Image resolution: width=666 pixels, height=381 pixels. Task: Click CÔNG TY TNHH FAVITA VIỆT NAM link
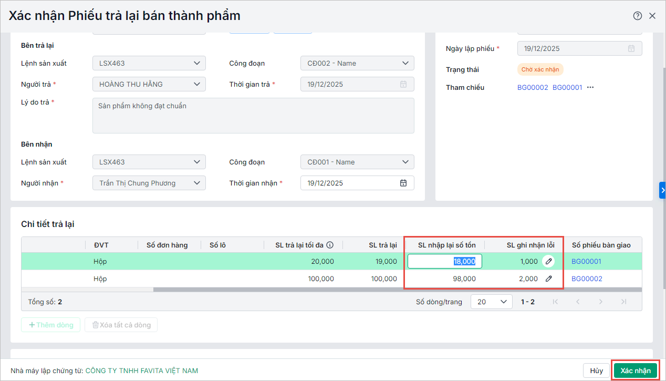(142, 370)
